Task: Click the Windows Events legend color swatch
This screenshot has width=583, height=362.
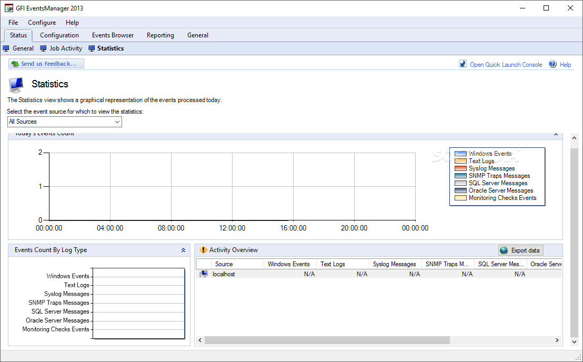Action: pyautogui.click(x=460, y=154)
